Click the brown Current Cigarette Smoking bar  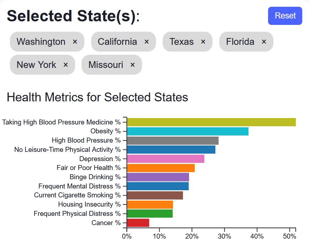point(154,195)
